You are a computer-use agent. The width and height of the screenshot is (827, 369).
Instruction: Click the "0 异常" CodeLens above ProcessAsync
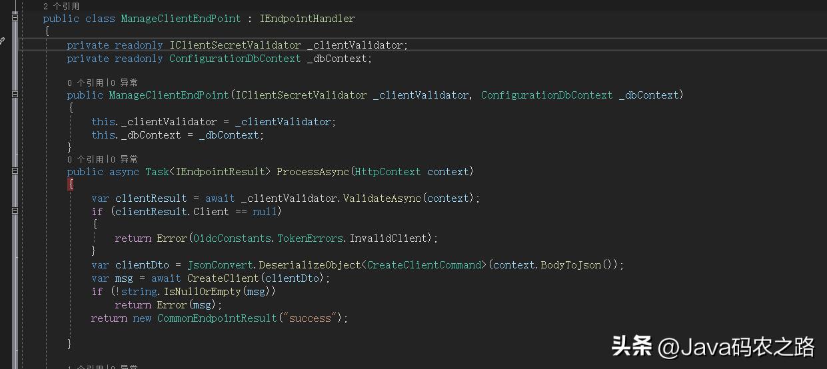coord(123,159)
